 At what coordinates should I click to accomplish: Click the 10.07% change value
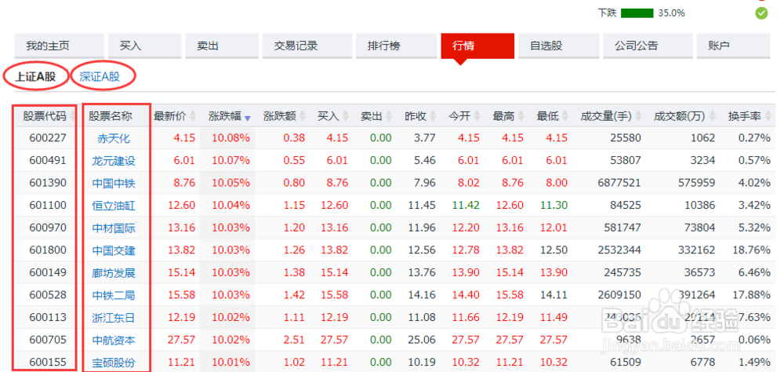(x=230, y=160)
